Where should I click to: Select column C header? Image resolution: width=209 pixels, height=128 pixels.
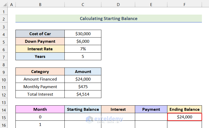tap(83, 4)
